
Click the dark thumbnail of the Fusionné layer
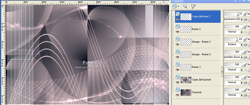(x=186, y=93)
